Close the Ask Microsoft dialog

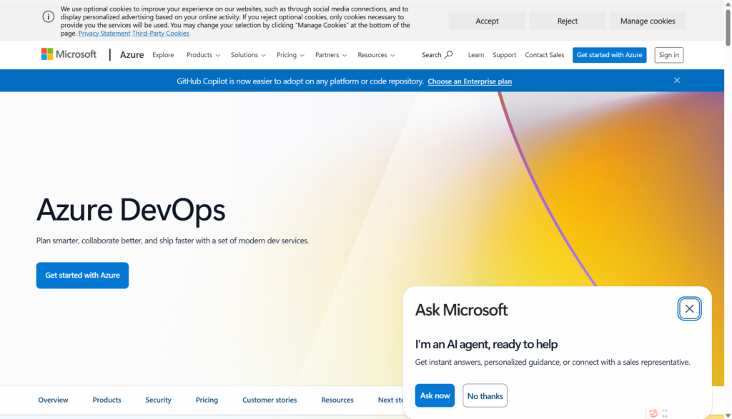(x=689, y=308)
